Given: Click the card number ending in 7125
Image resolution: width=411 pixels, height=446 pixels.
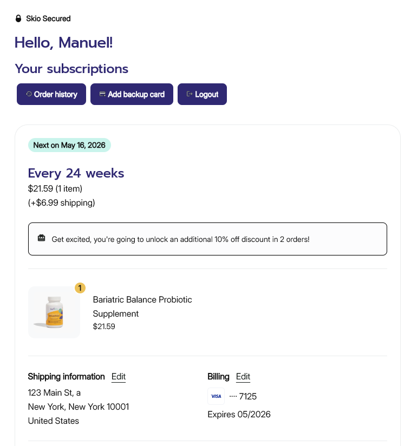Looking at the screenshot, I should click(x=243, y=396).
